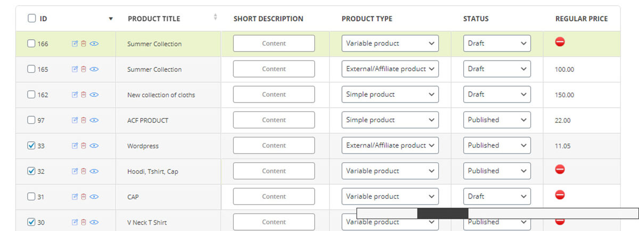Image resolution: width=639 pixels, height=231 pixels.
Task: Click the Content button for the Wordpress row
Action: pos(274,146)
